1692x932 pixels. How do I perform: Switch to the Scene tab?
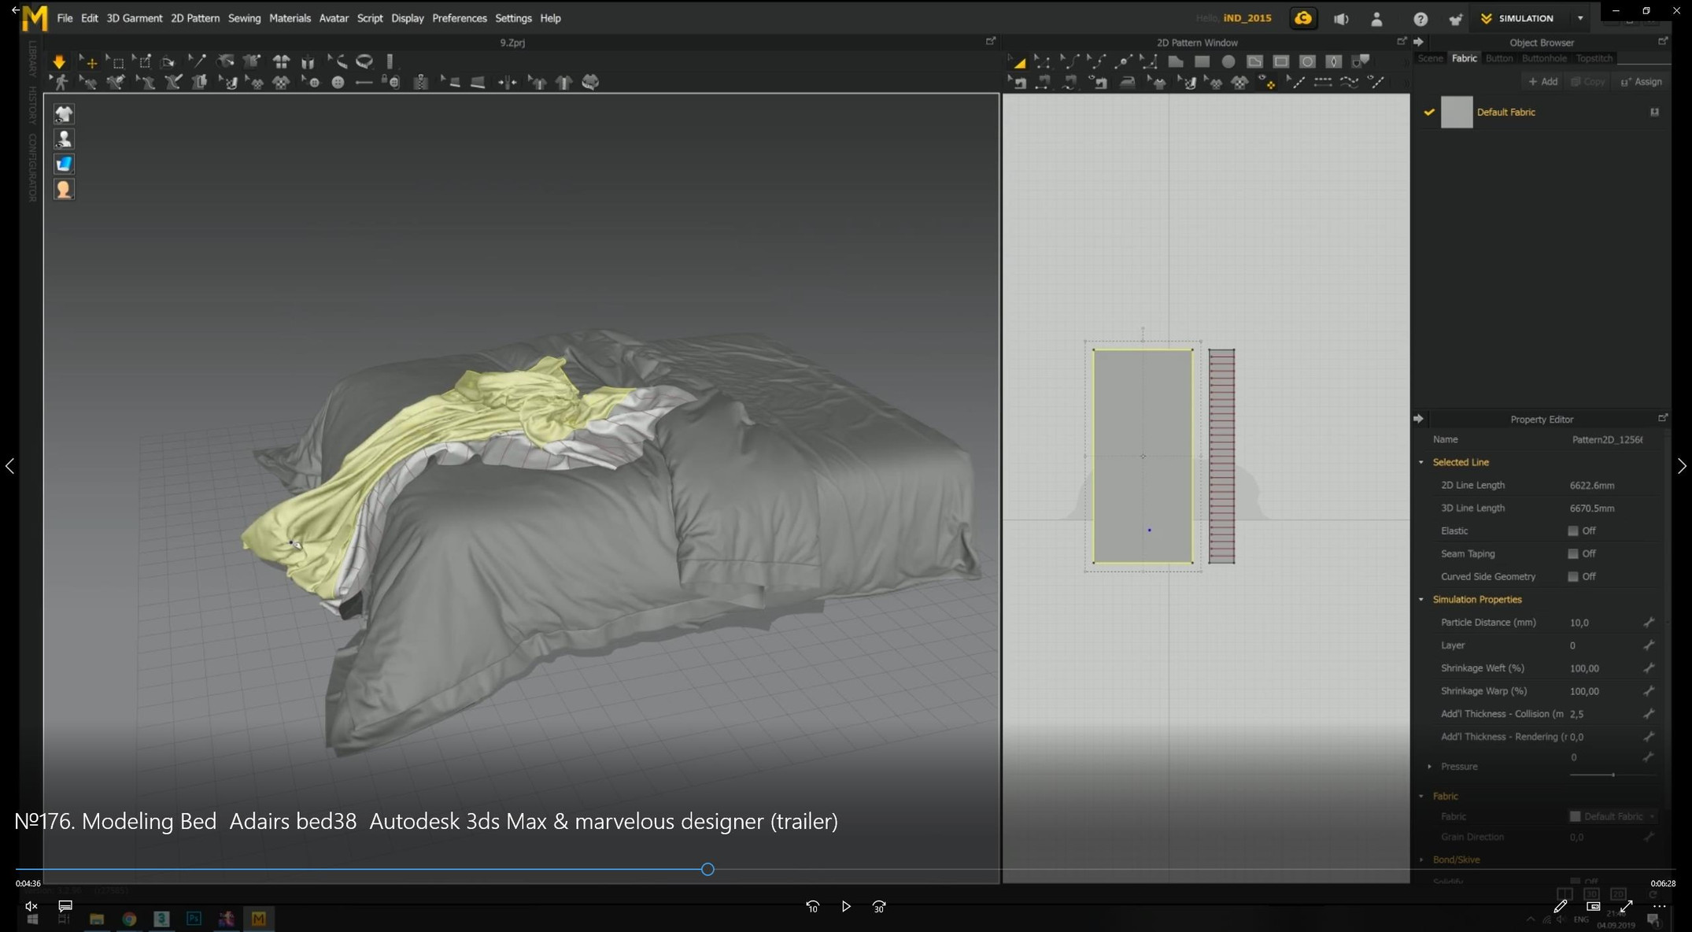coord(1430,58)
